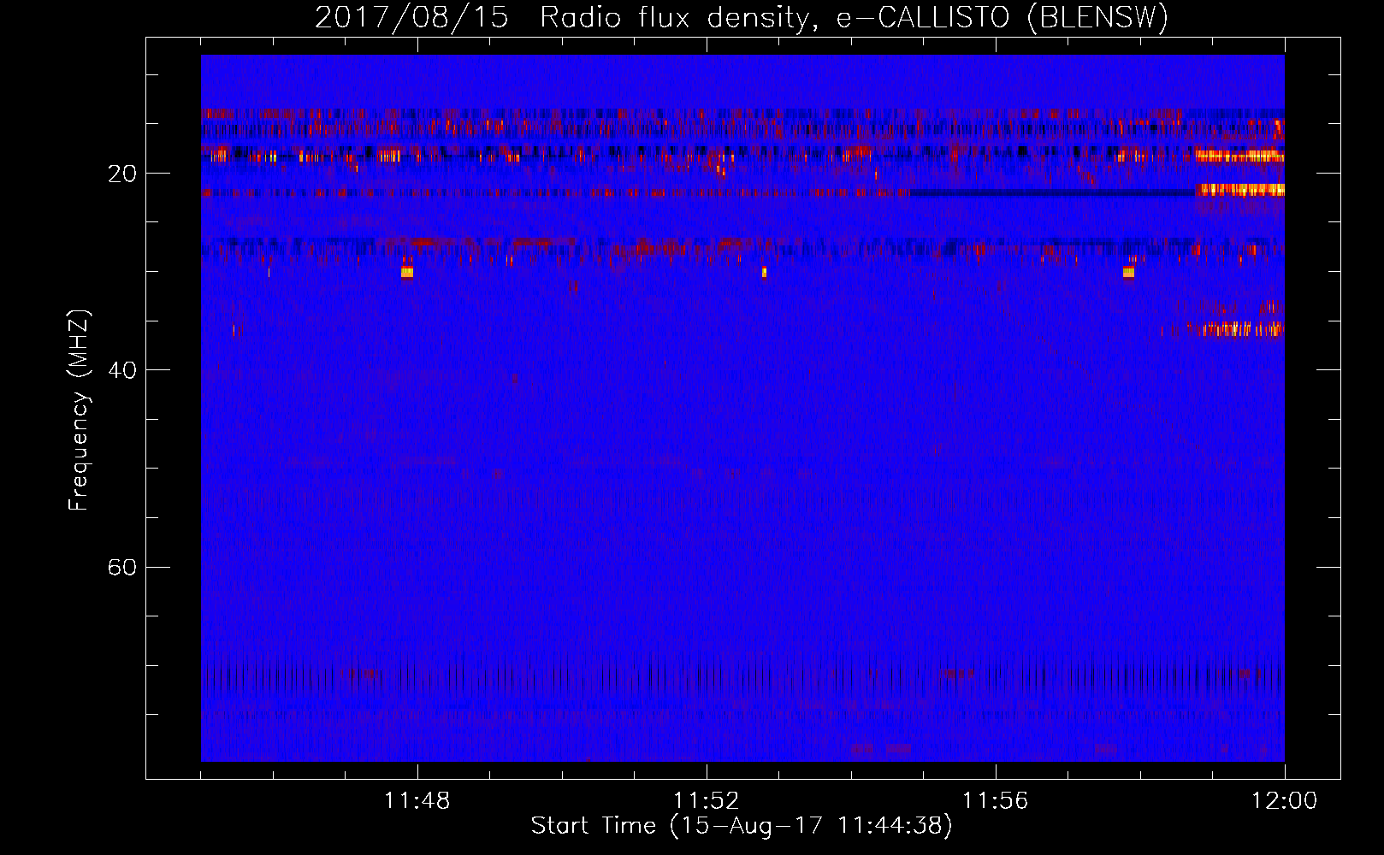
Task: Click the plot title '2017/08/15 Radio flux density'
Action: click(742, 17)
